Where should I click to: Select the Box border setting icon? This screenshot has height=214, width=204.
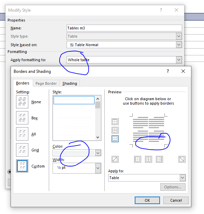[22, 118]
